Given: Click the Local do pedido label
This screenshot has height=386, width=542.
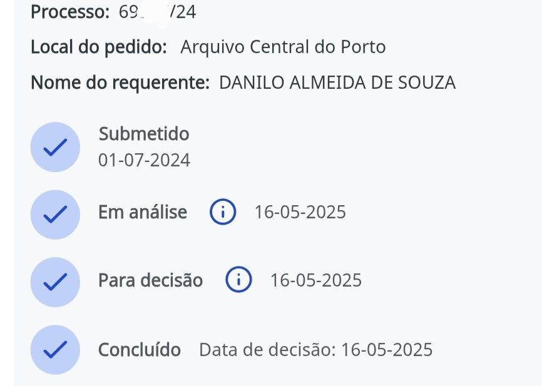Looking at the screenshot, I should (99, 47).
